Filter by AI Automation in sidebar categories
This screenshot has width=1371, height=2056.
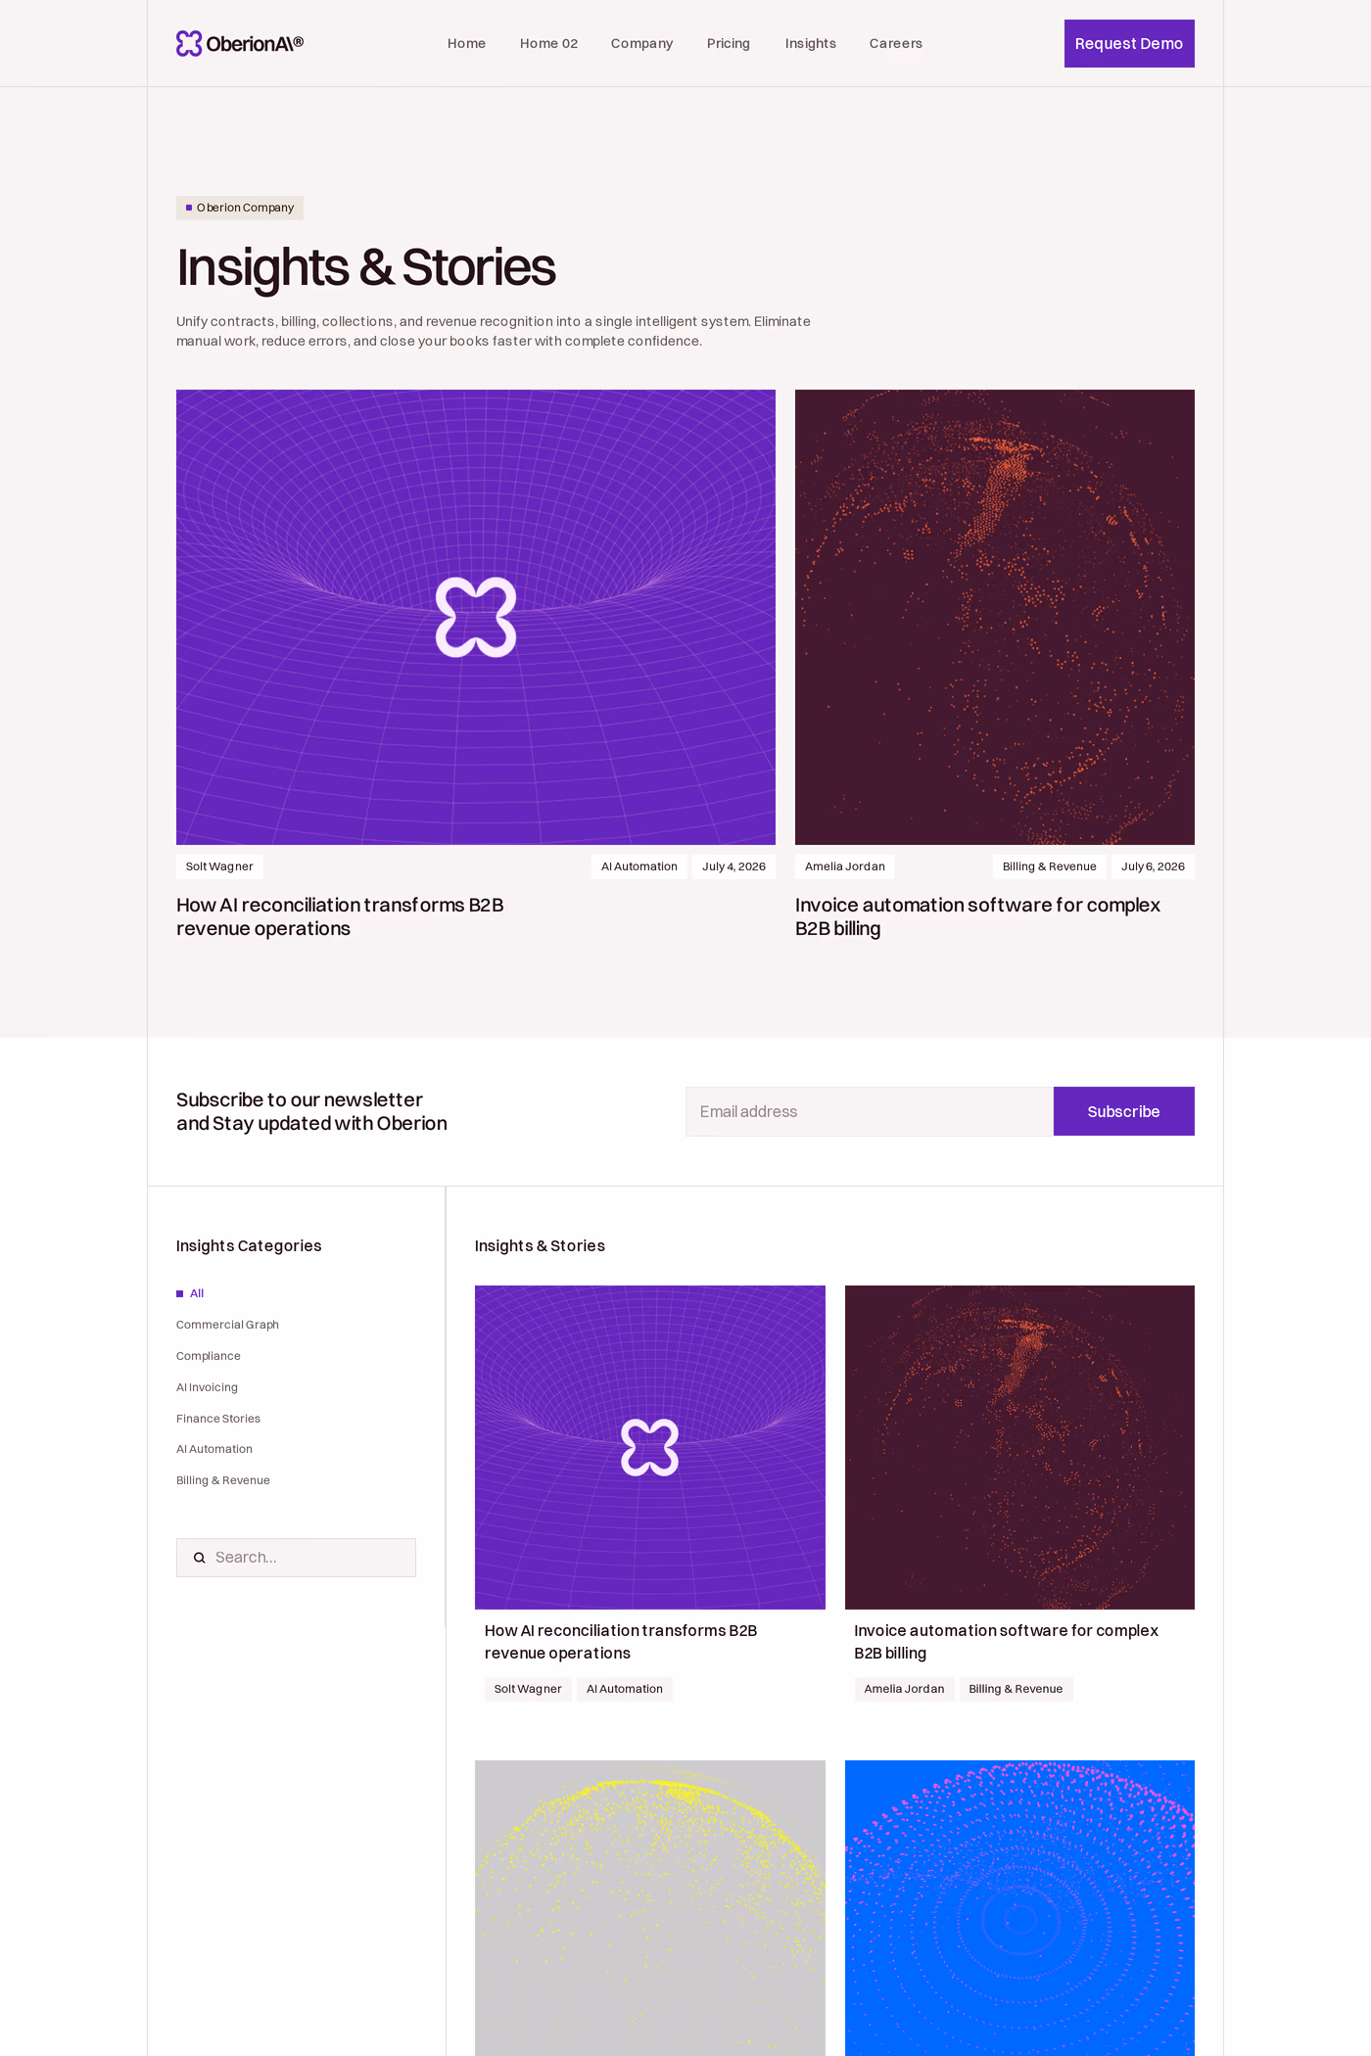[x=214, y=1449]
